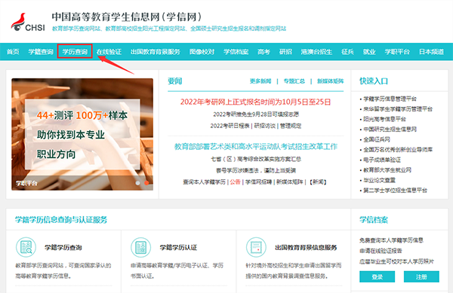Open 研招 menu item

click(285, 51)
